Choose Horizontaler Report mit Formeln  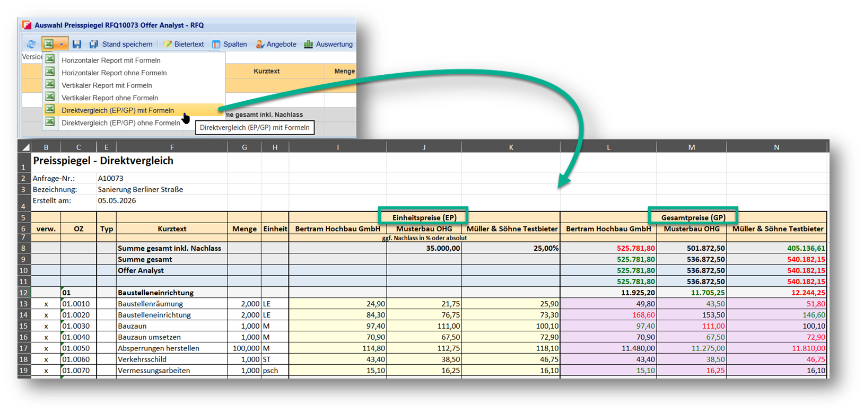134,60
